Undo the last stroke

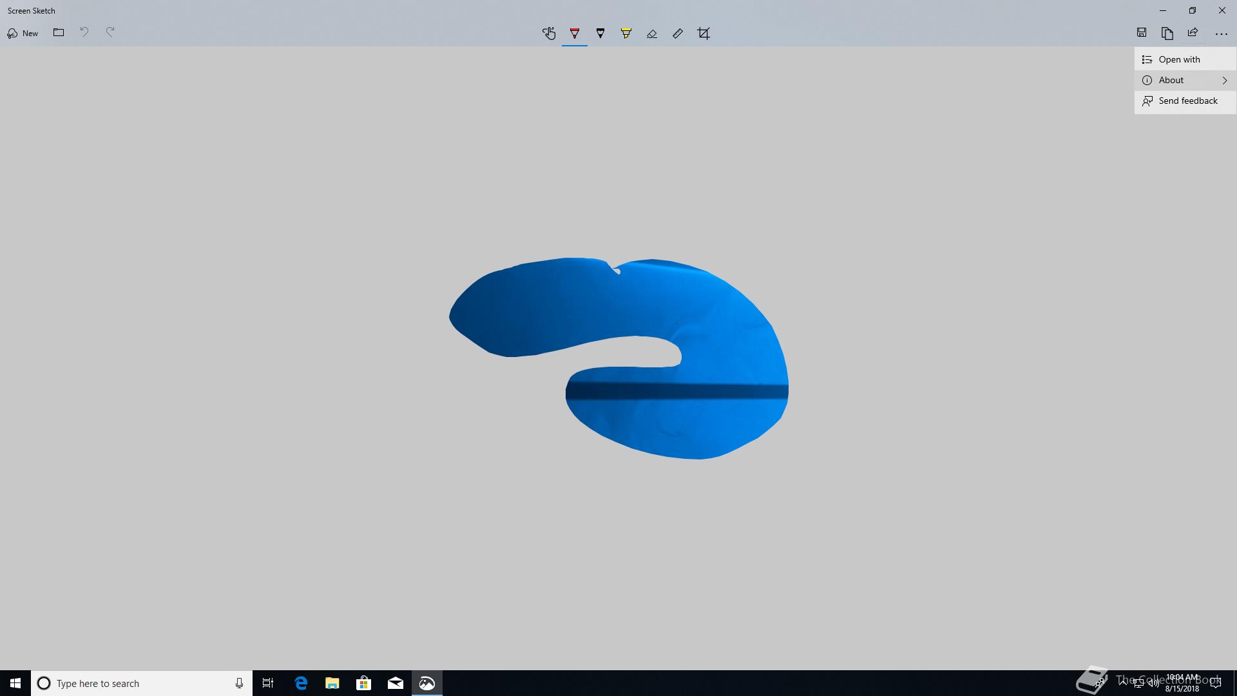(84, 32)
